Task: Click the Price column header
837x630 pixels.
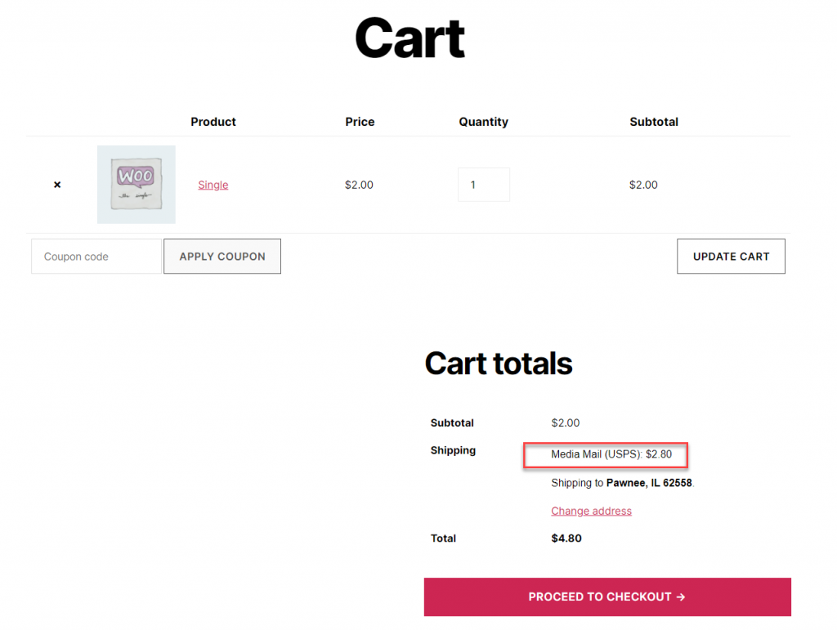Action: tap(360, 122)
